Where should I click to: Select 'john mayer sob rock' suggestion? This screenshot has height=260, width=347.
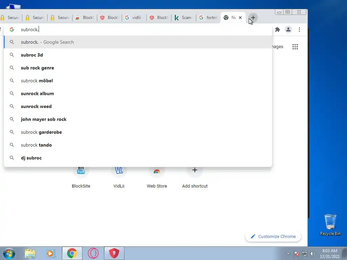coord(138,119)
